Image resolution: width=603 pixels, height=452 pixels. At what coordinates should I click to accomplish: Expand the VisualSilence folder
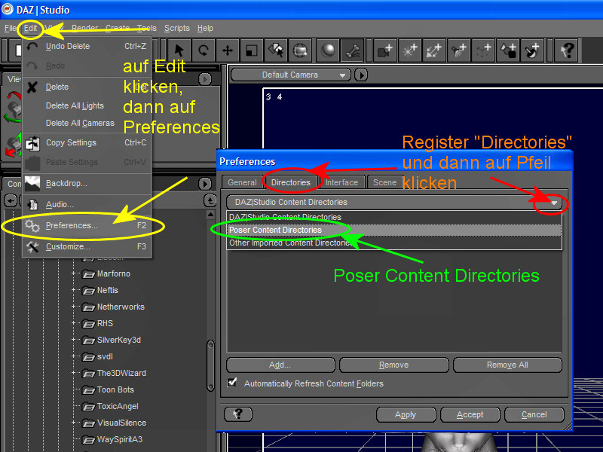click(73, 422)
